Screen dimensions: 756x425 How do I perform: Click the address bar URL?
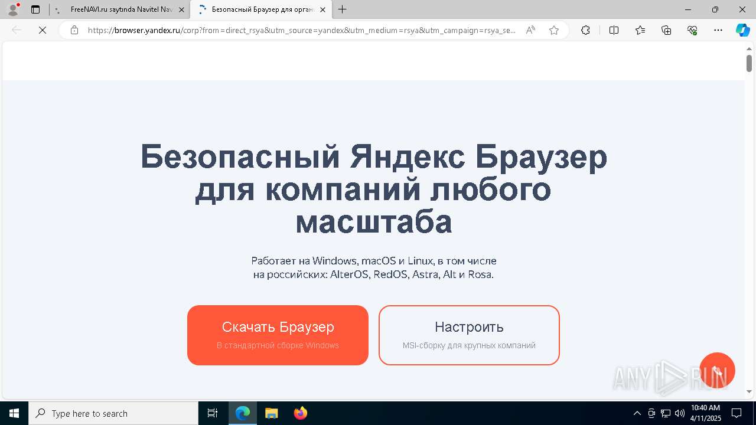pos(302,30)
